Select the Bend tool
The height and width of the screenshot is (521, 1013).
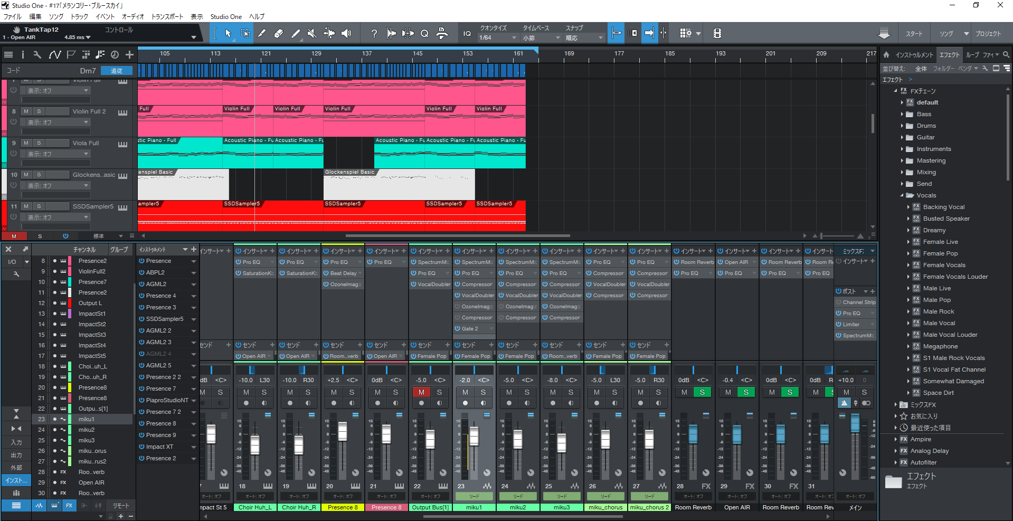[329, 33]
